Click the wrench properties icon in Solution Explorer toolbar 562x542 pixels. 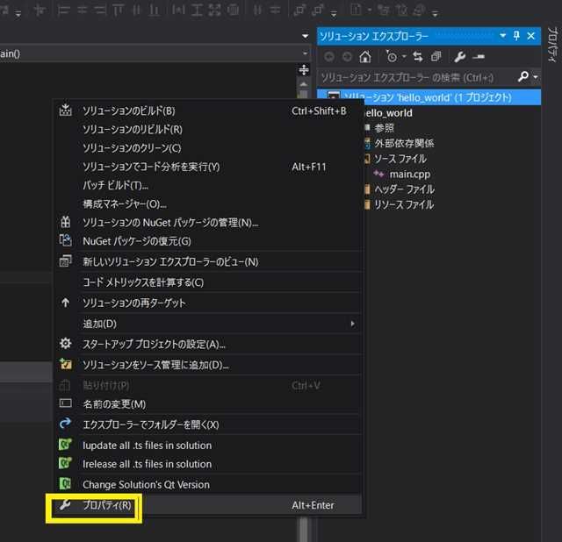click(459, 56)
